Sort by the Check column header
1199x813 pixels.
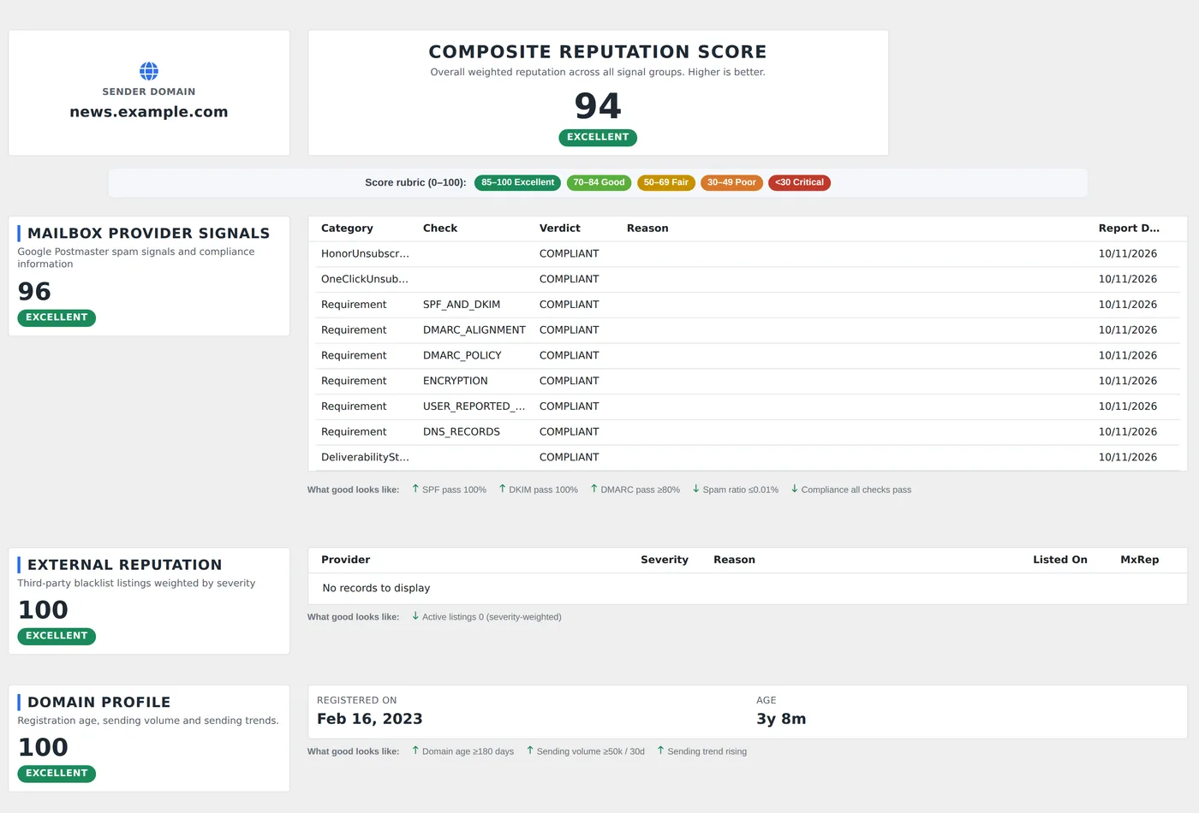pyautogui.click(x=440, y=228)
